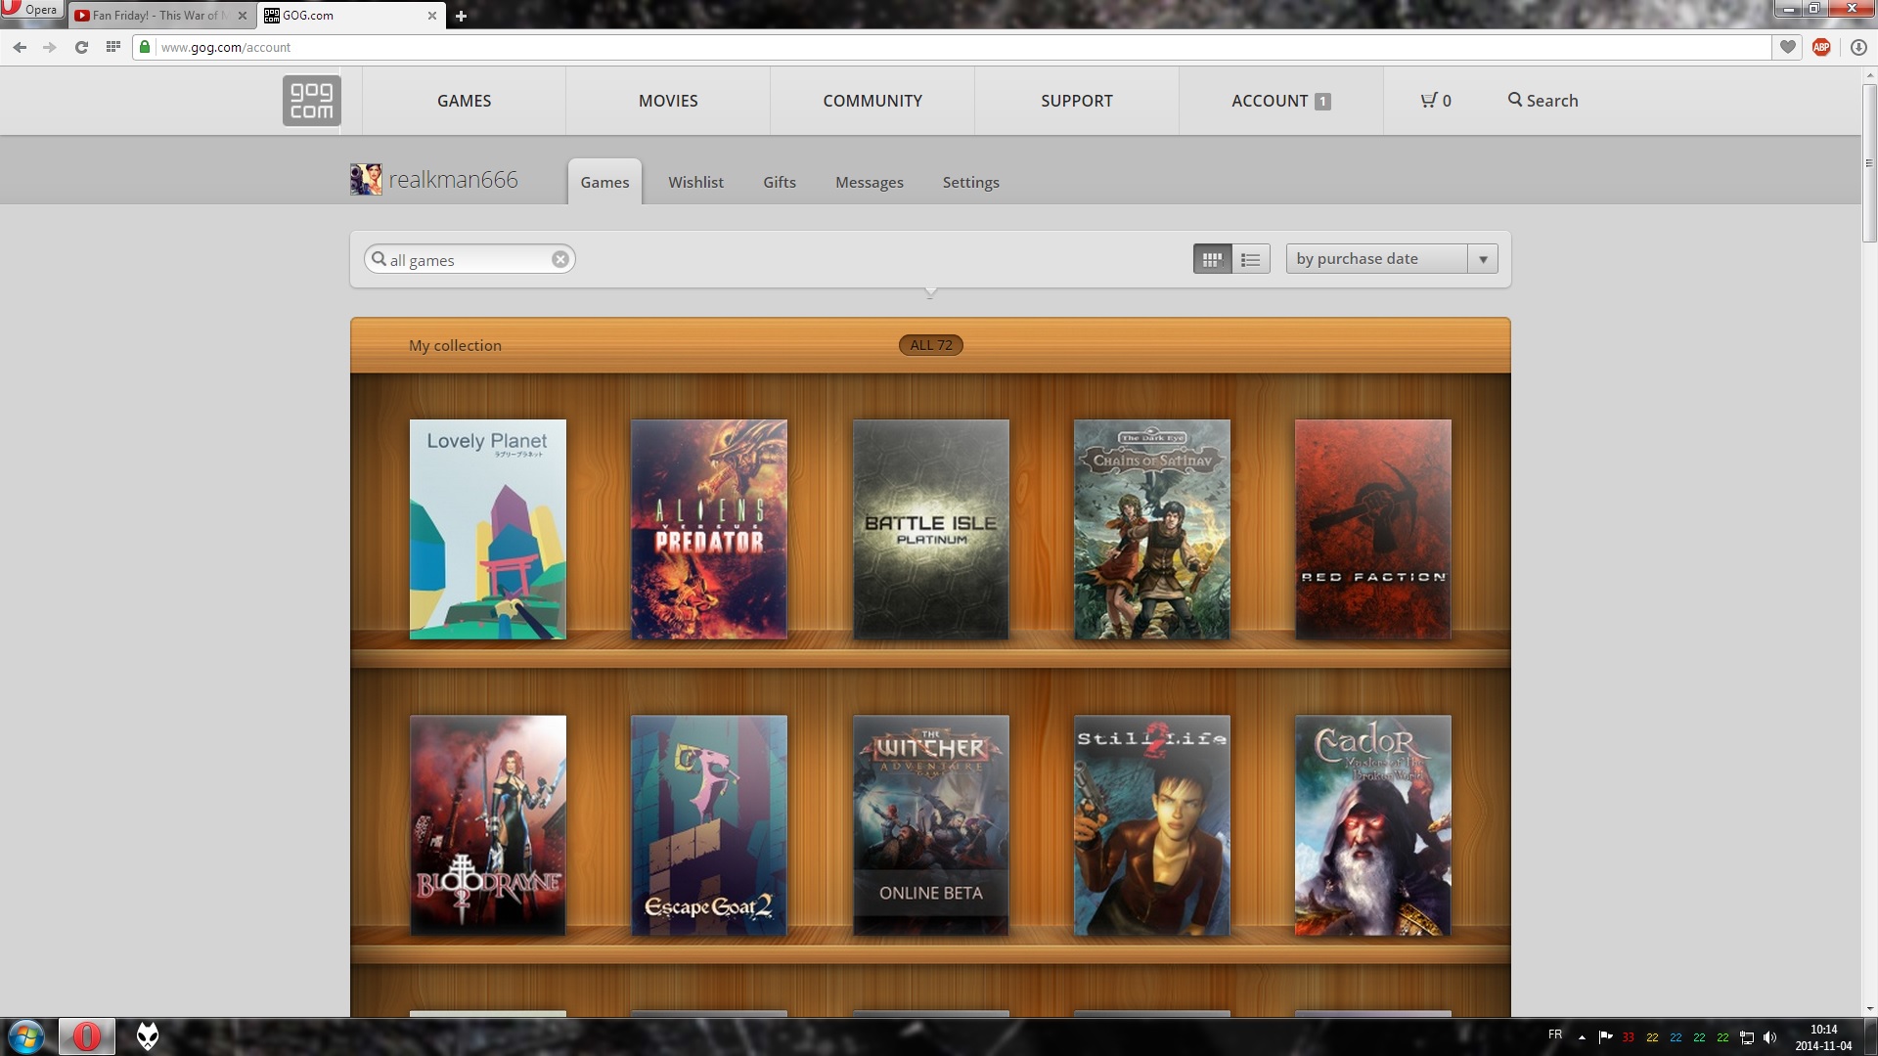The width and height of the screenshot is (1878, 1056).
Task: Go forward with browser forward arrow
Action: (49, 47)
